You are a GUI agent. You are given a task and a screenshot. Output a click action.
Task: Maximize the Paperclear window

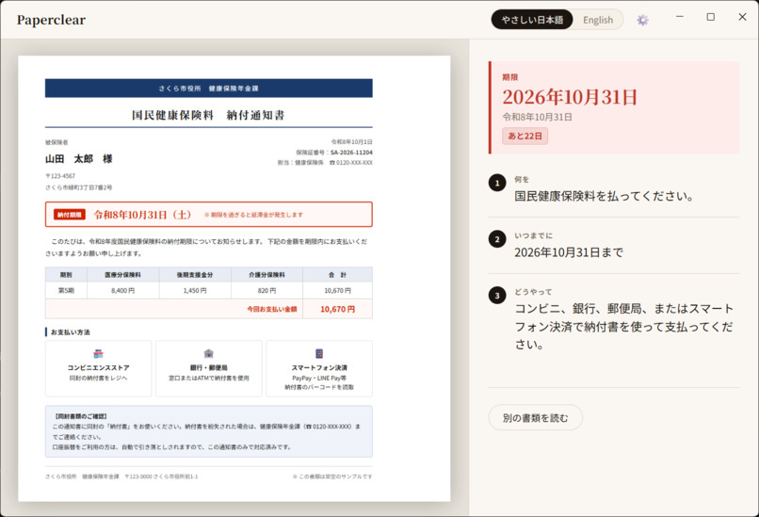pyautogui.click(x=711, y=17)
